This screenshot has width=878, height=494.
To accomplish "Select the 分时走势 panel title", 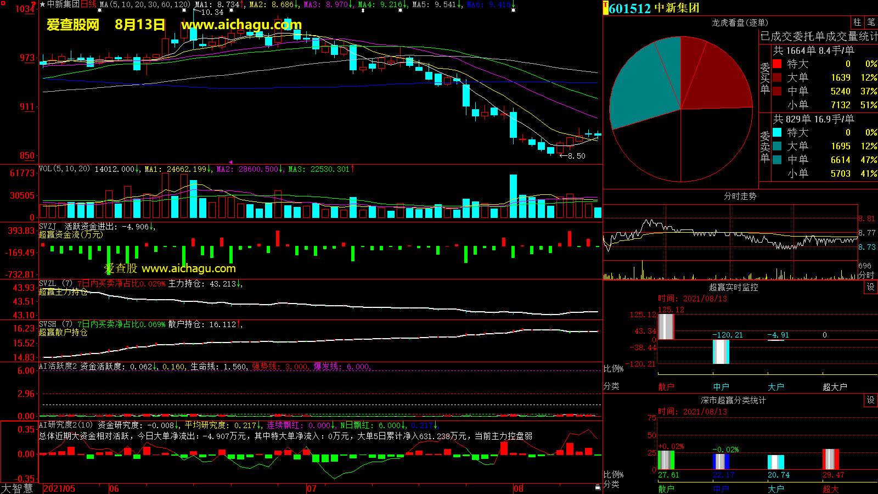I will (740, 196).
